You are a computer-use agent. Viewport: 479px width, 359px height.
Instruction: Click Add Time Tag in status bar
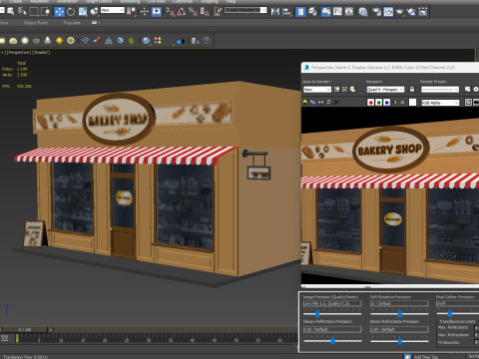coord(426,357)
